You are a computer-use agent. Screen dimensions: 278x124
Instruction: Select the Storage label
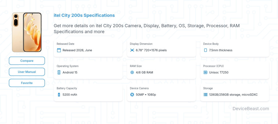[208, 88]
